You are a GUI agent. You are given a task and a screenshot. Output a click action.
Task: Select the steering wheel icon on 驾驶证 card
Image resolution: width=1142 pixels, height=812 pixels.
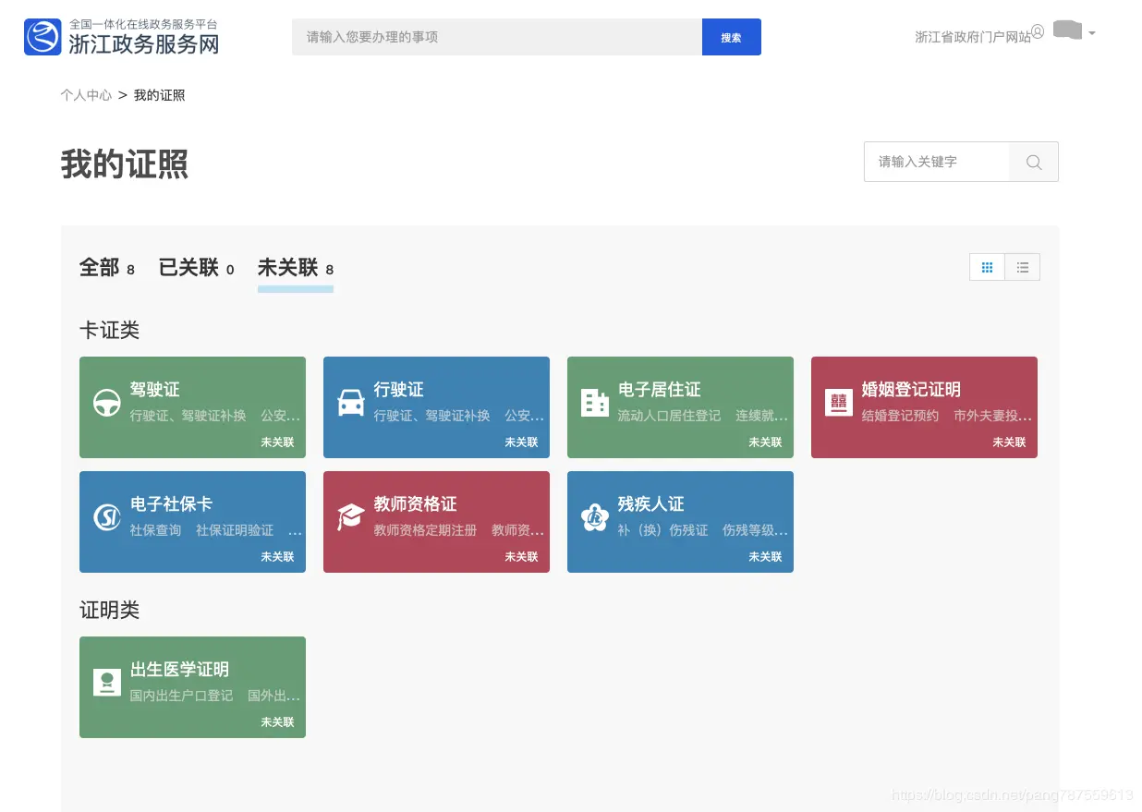(x=106, y=402)
